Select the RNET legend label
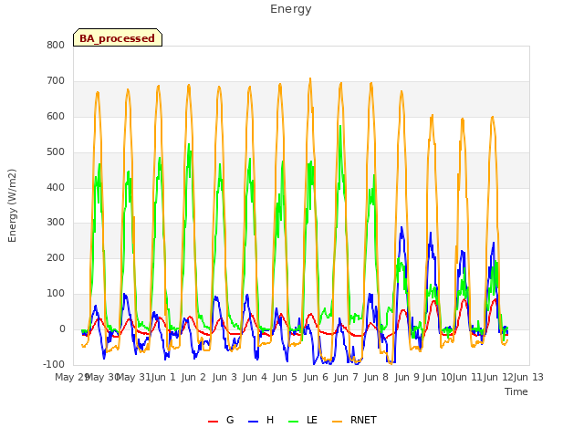The width and height of the screenshot is (584, 438). tap(363, 420)
